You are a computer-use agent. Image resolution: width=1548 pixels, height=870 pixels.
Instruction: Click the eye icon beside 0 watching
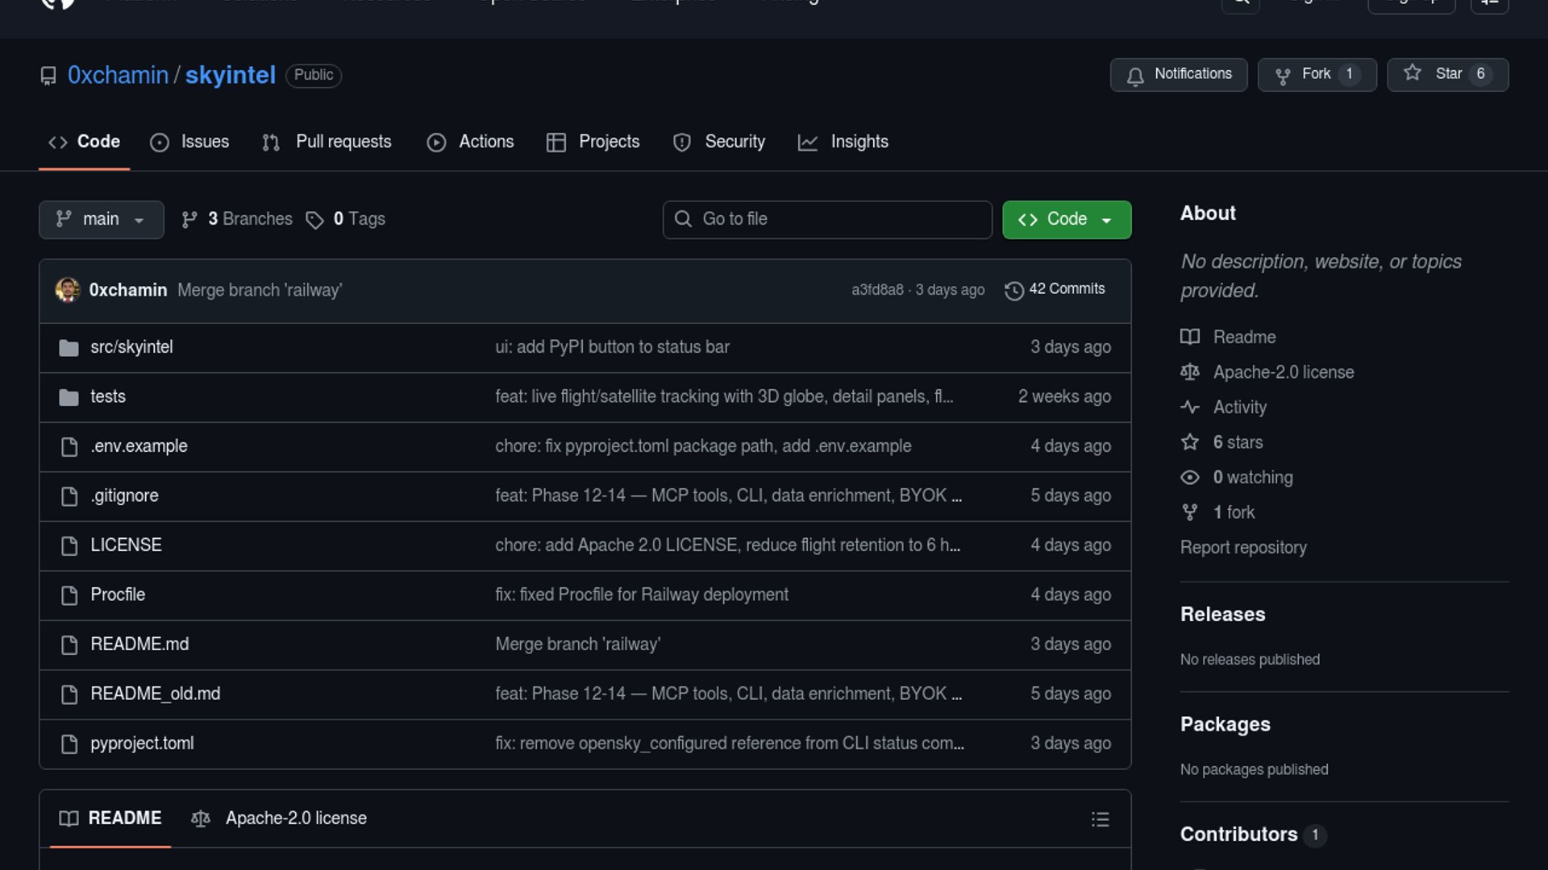(x=1190, y=478)
